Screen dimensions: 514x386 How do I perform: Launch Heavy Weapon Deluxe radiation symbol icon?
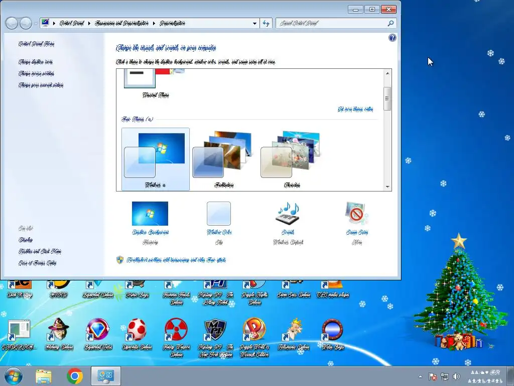tap(176, 337)
